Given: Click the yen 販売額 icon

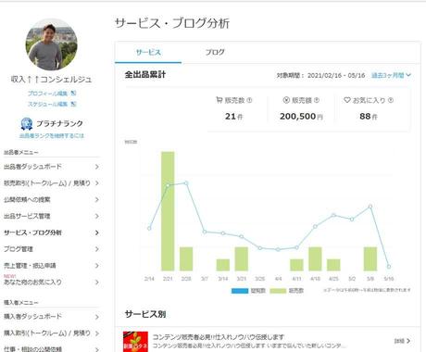Looking at the screenshot, I should [286, 100].
